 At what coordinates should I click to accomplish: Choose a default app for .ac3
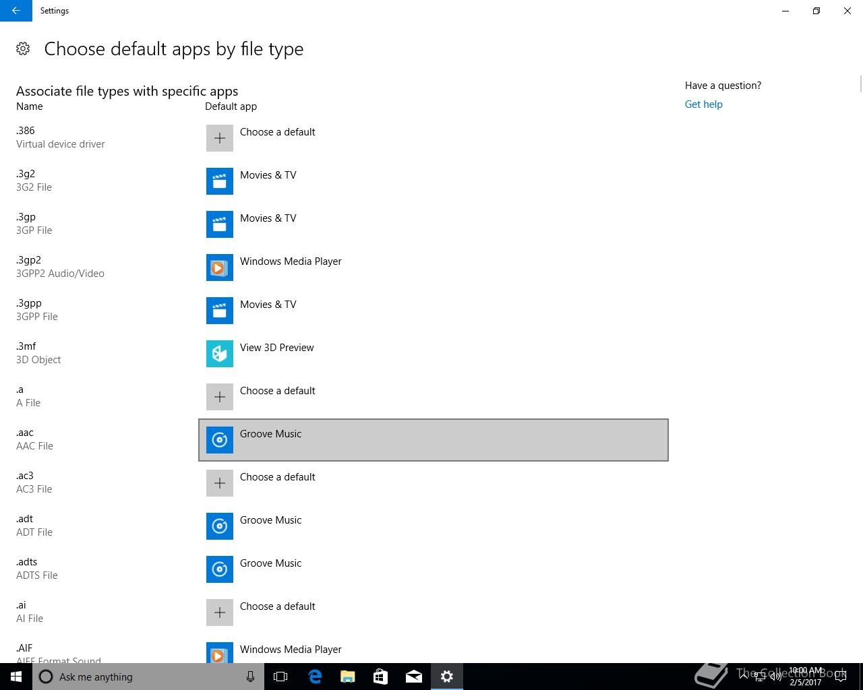click(434, 483)
